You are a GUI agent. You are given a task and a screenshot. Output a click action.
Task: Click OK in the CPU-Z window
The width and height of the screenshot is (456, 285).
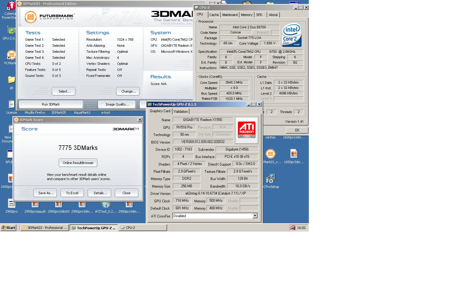pyautogui.click(x=297, y=130)
